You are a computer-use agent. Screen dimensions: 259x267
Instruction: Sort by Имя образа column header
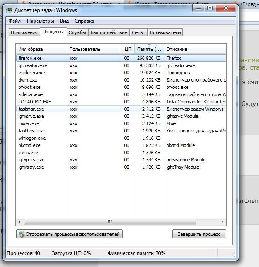tap(41, 49)
